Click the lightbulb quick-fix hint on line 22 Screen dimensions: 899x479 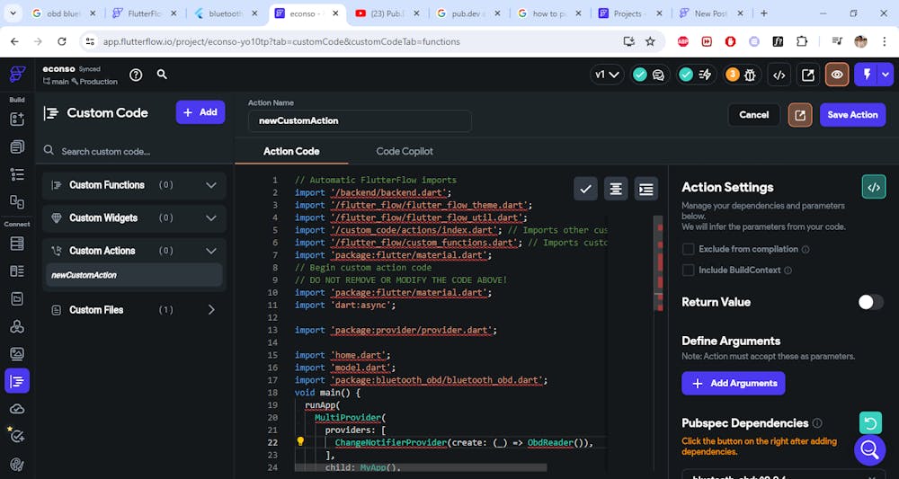pos(300,442)
